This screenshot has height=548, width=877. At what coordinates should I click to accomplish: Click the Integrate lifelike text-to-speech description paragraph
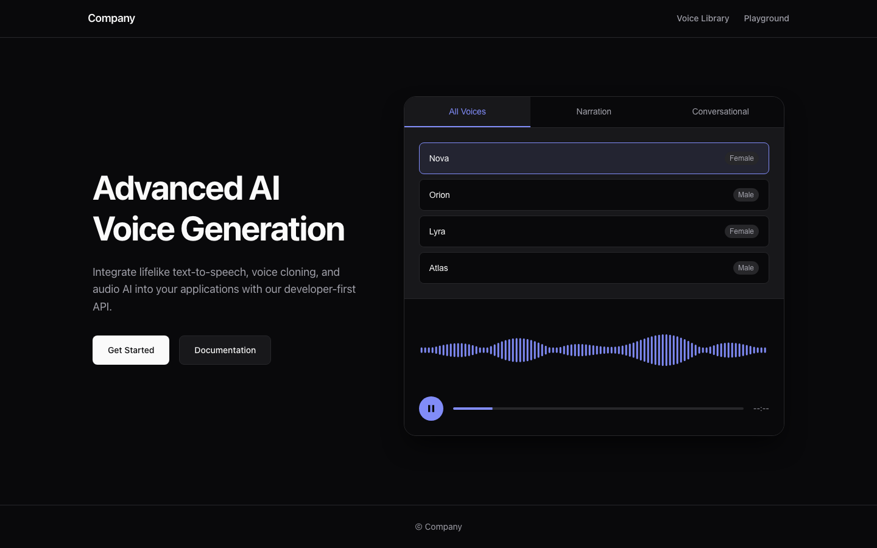(225, 289)
